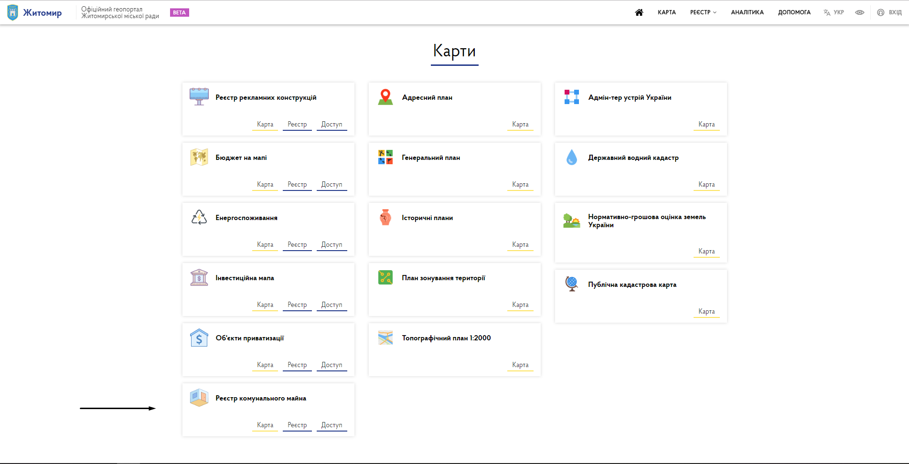
Task: Click the Інвестиційна мапа card title
Action: point(245,278)
